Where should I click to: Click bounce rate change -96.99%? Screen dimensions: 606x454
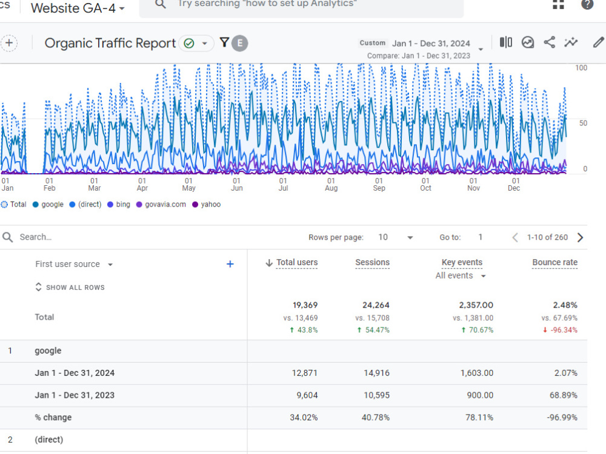pos(562,417)
